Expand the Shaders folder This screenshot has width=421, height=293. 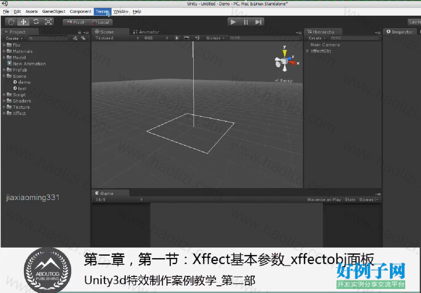click(4, 101)
